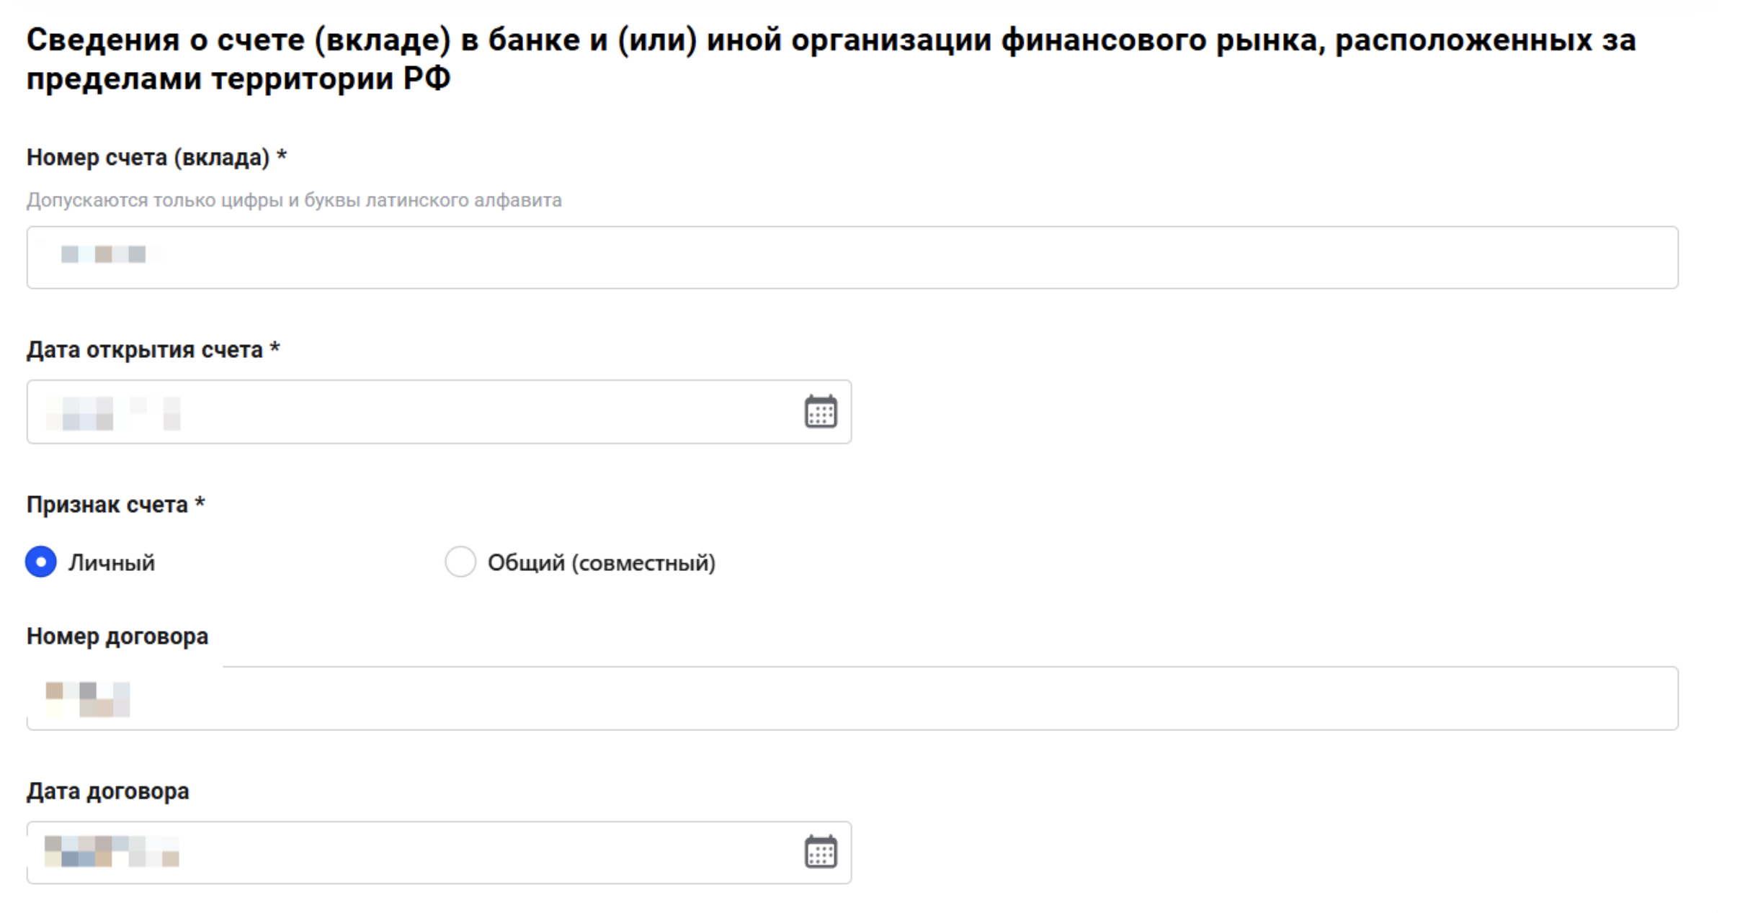Click the Общий (совместный) label text
Image resolution: width=1758 pixels, height=913 pixels.
click(x=602, y=563)
